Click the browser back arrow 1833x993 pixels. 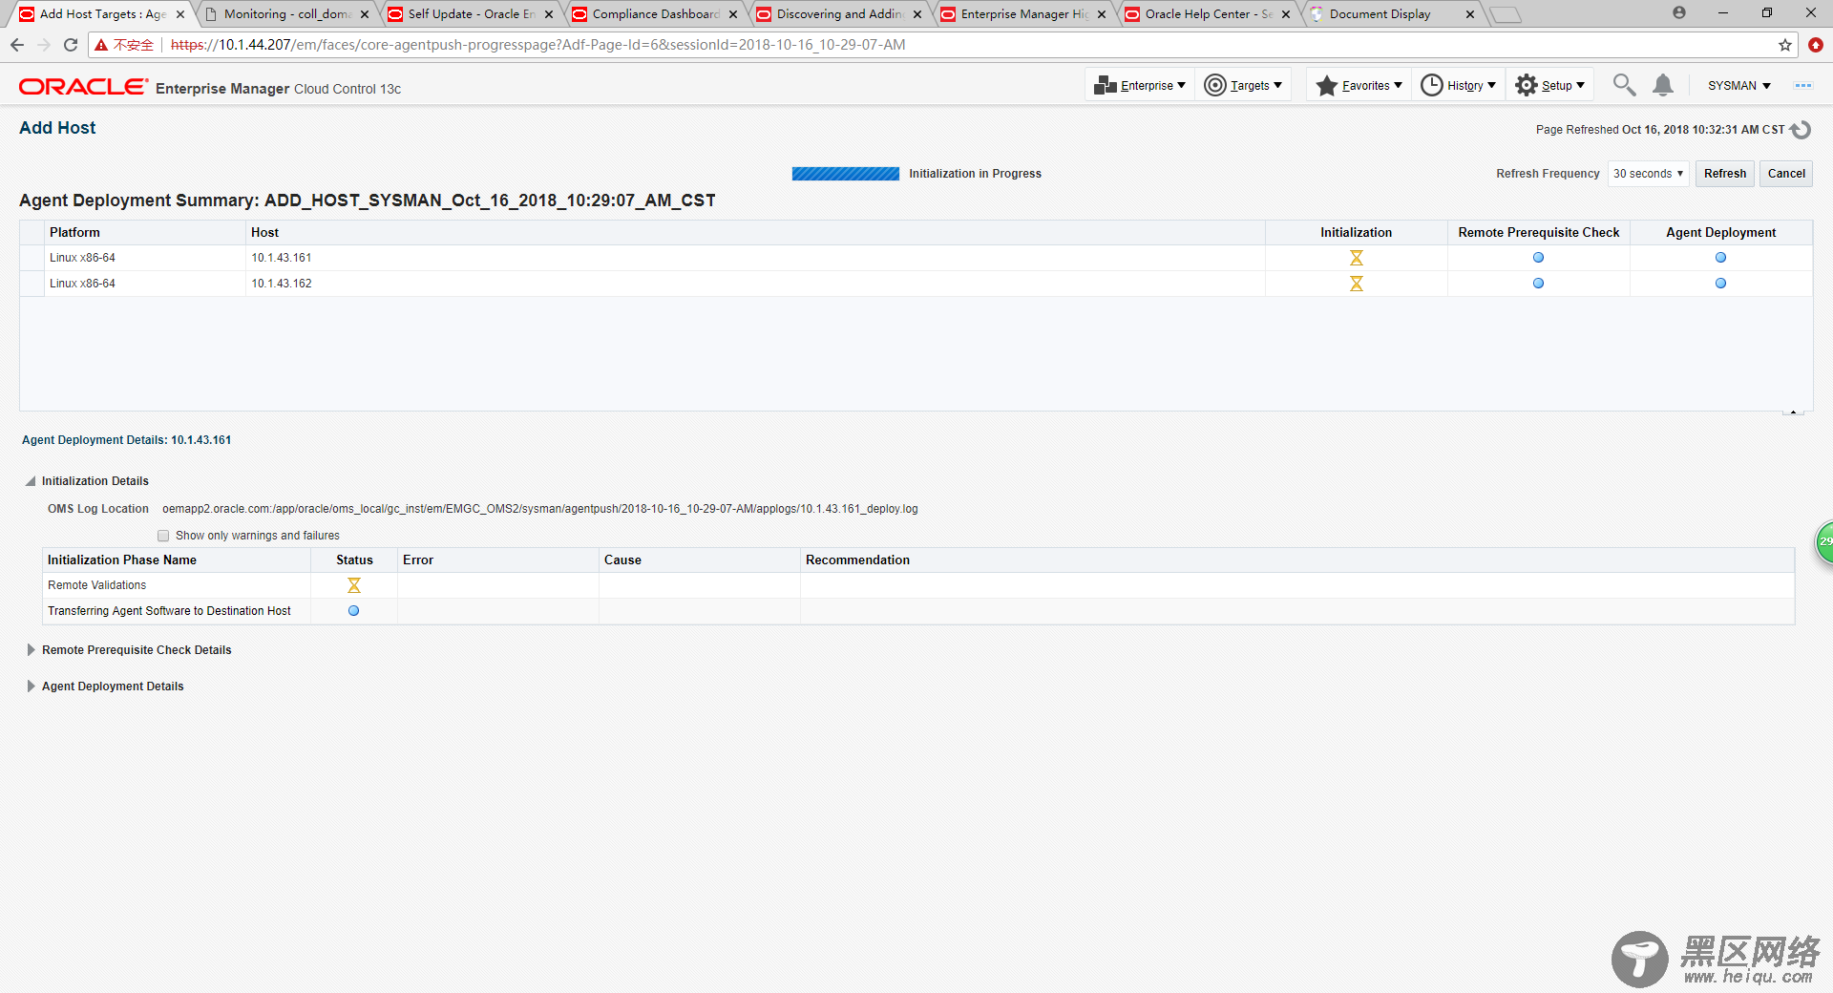click(x=17, y=45)
